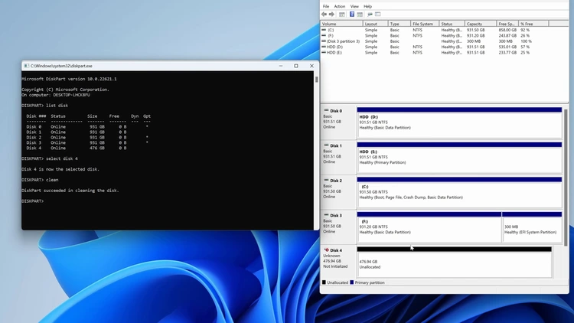Select the (C:) Boot partition block on Disk 2

459,193
